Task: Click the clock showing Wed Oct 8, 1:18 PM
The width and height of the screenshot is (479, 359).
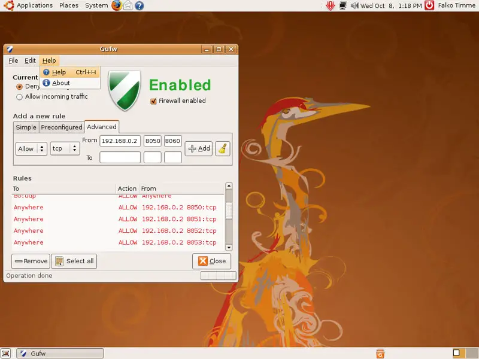Action: (391, 5)
